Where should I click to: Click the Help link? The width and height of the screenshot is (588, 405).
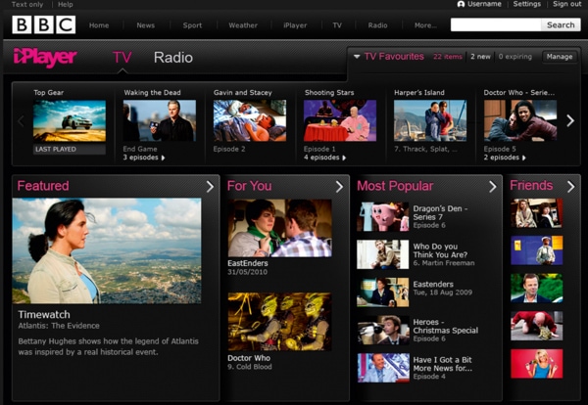(66, 5)
